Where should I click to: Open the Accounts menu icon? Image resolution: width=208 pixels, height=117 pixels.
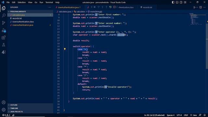[4, 102]
